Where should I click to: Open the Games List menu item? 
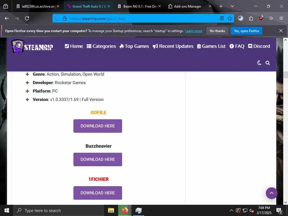coord(211,46)
